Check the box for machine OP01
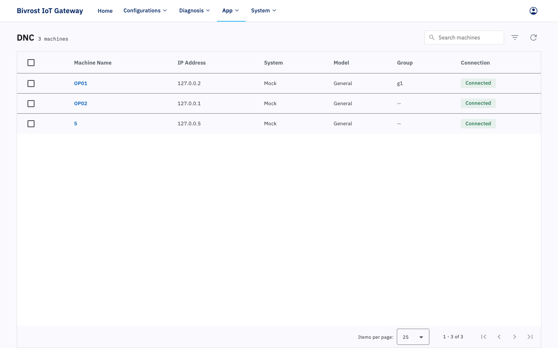 (31, 84)
